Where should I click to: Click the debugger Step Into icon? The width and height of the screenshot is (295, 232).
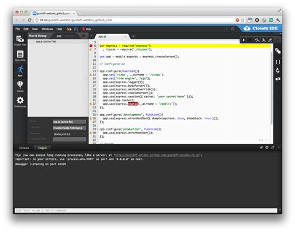click(263, 40)
